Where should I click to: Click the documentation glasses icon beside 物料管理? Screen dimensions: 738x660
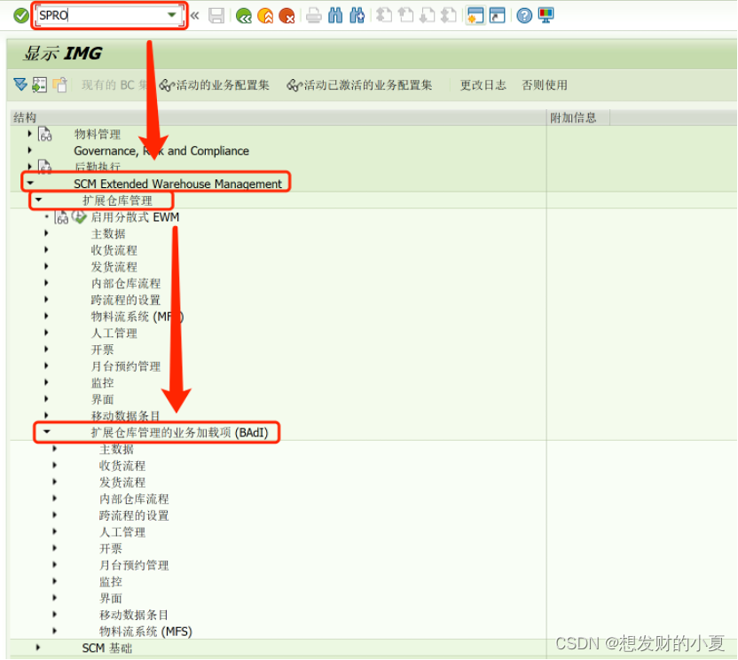(44, 135)
